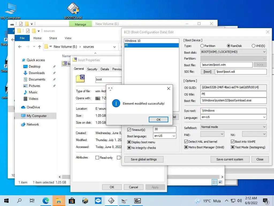
Task: Open SafeBoot mode dropdown
Action: (233, 127)
